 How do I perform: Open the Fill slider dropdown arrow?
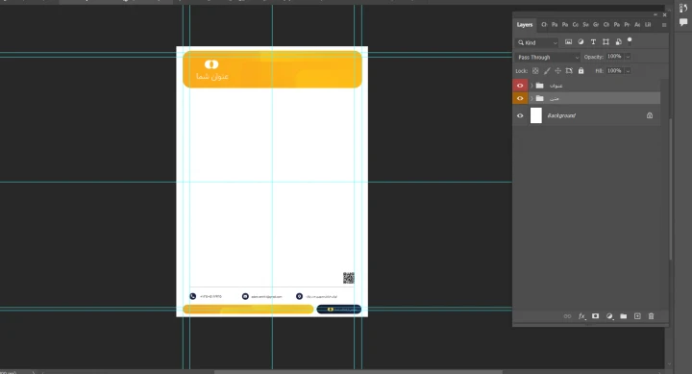[x=628, y=70]
